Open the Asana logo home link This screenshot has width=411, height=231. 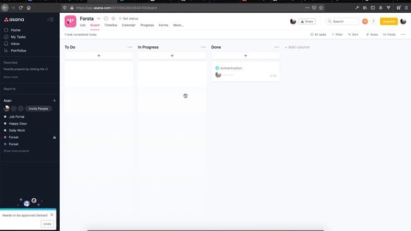pos(14,20)
